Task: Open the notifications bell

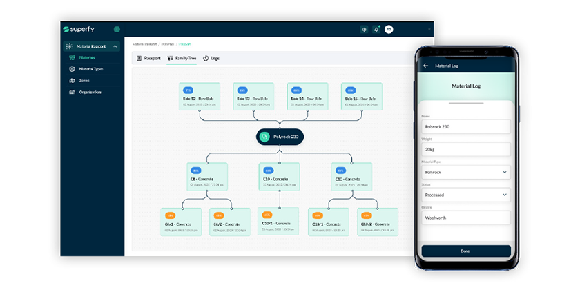Action: [x=376, y=30]
